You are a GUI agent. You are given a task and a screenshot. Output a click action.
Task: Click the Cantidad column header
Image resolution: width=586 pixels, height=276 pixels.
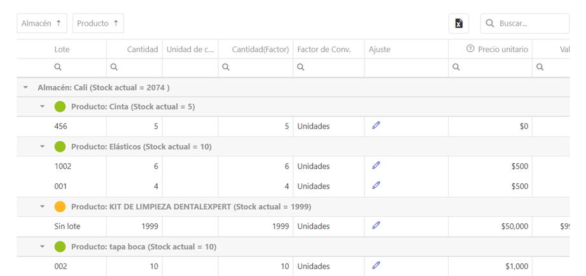(142, 49)
